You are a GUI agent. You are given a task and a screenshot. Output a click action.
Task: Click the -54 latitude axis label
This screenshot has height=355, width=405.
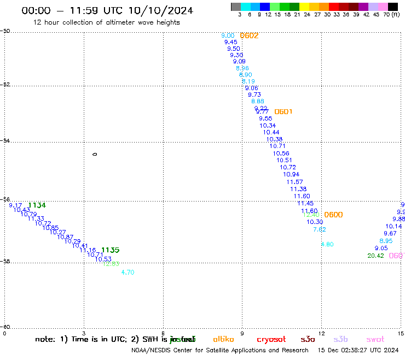click(5, 140)
